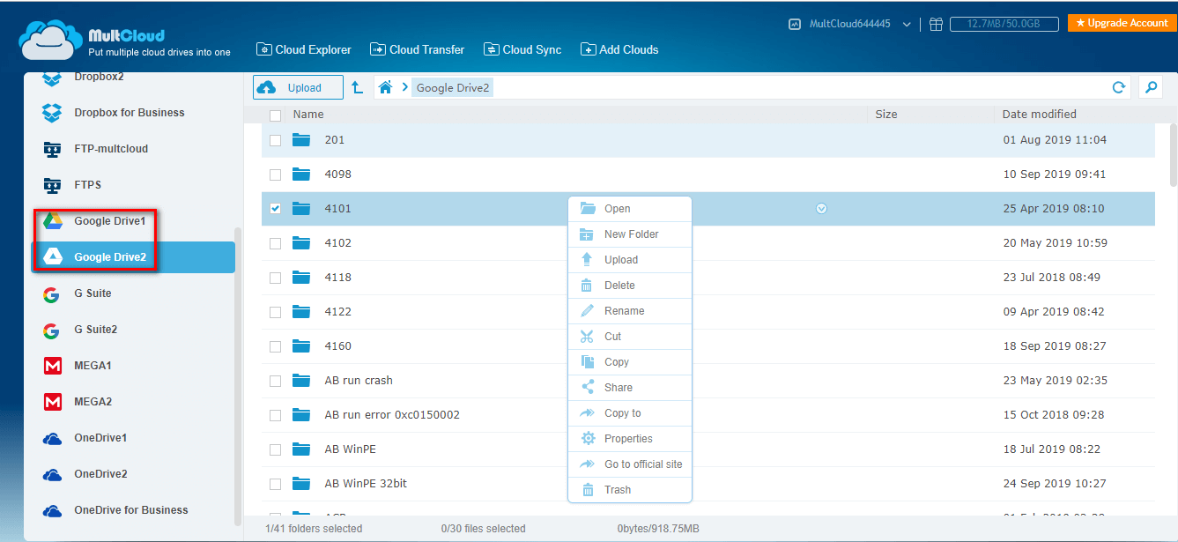1178x542 pixels.
Task: Select the MEGA1 cloud drive icon
Action: 52,366
